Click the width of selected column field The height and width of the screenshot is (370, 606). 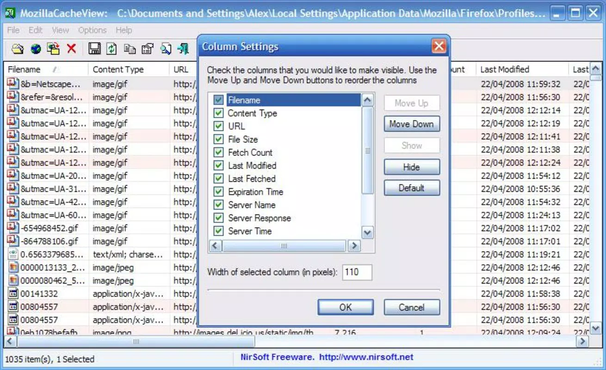[x=357, y=272]
